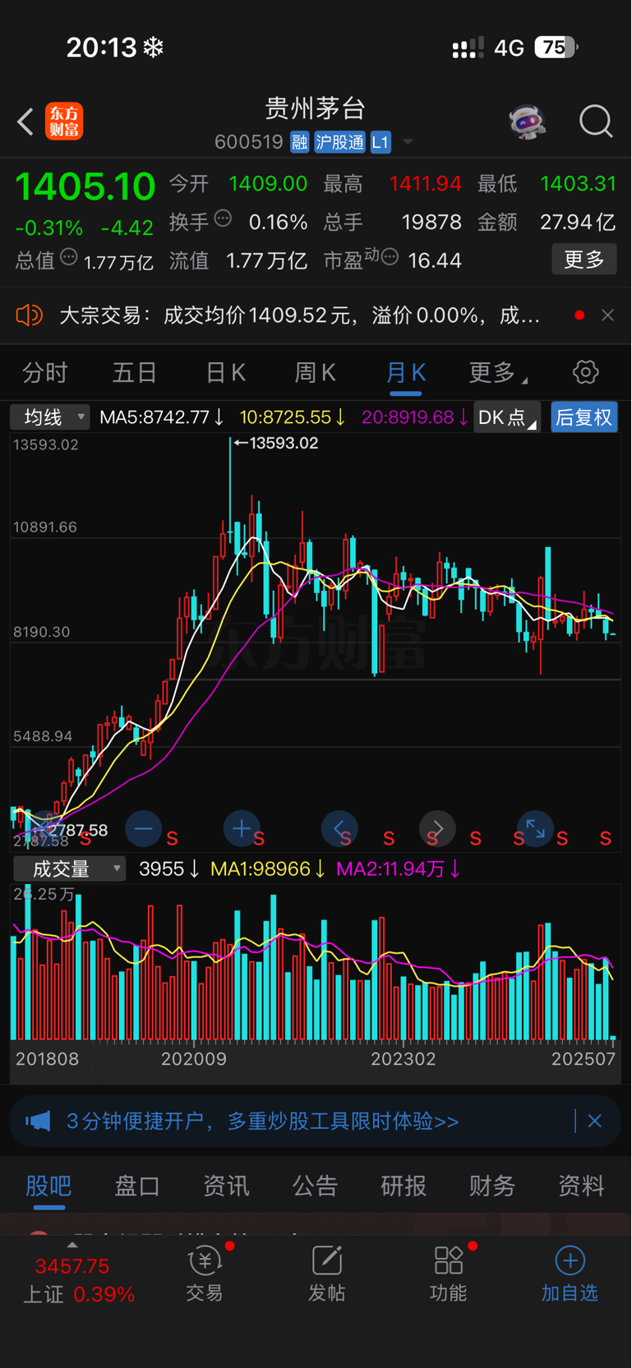Open the 3分钟便捷开户 promo banner
The width and height of the screenshot is (632, 1368).
click(316, 1121)
